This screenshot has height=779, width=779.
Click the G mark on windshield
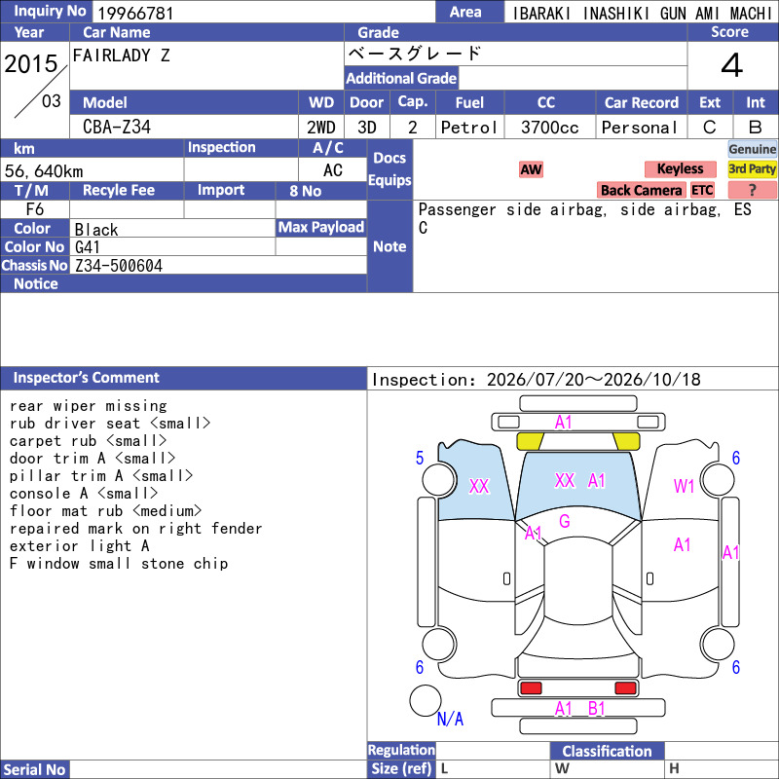coord(565,521)
